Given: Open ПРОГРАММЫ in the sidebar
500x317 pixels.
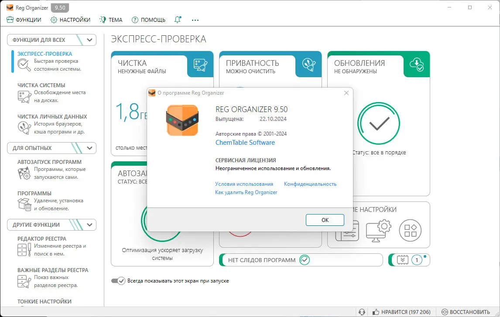Looking at the screenshot, I should coord(34,194).
